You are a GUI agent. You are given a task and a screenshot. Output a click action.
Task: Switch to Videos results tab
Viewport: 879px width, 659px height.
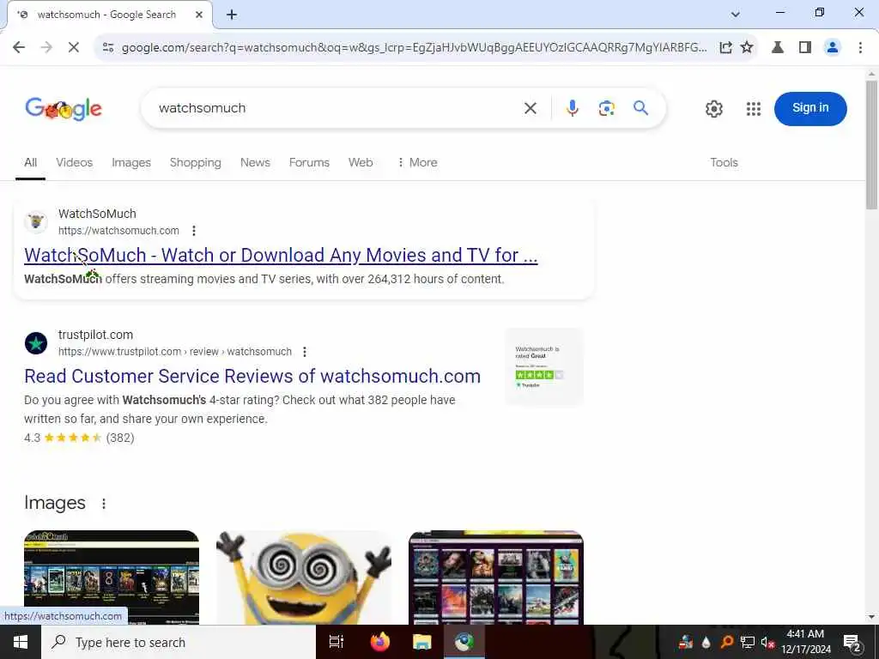74,162
